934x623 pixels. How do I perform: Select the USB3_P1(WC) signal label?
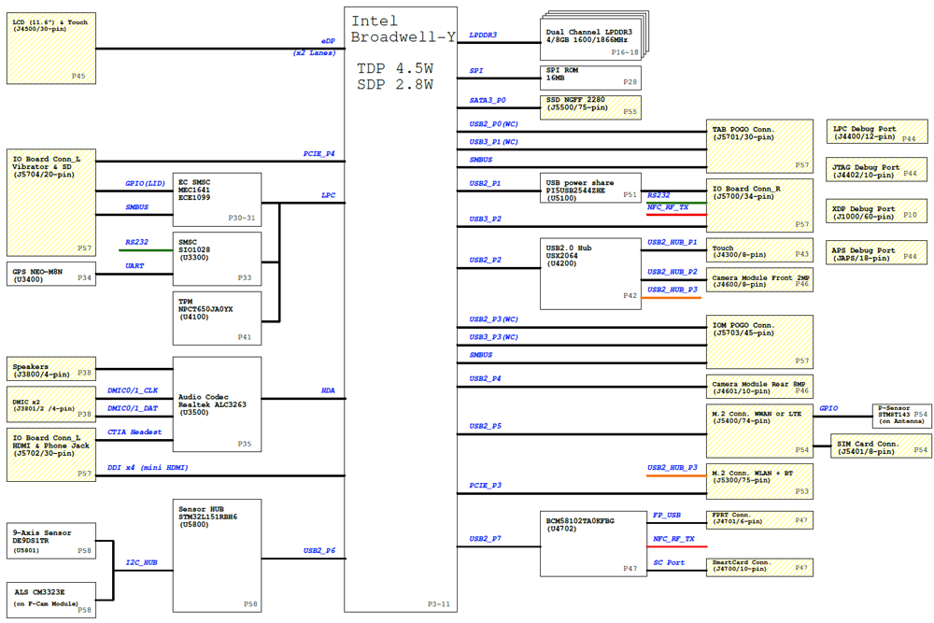pyautogui.click(x=494, y=142)
